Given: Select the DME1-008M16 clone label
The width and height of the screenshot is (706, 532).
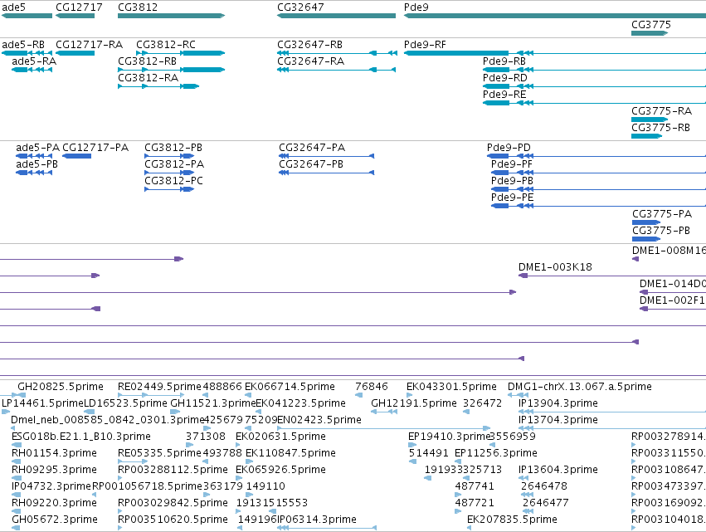Looking at the screenshot, I should click(669, 251).
